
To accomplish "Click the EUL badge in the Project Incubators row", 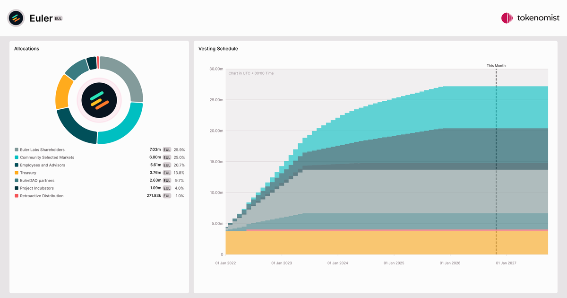I will click(x=167, y=188).
